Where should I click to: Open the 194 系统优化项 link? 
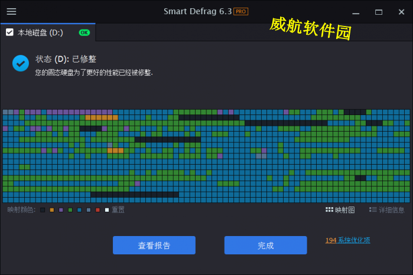(x=347, y=240)
